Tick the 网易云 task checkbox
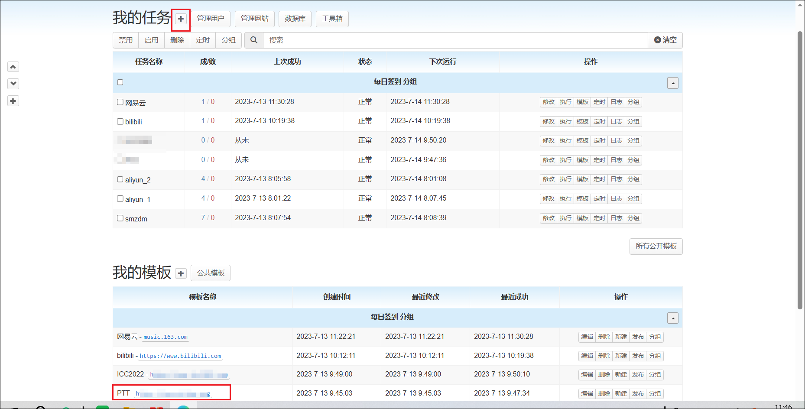805x409 pixels. (x=120, y=102)
